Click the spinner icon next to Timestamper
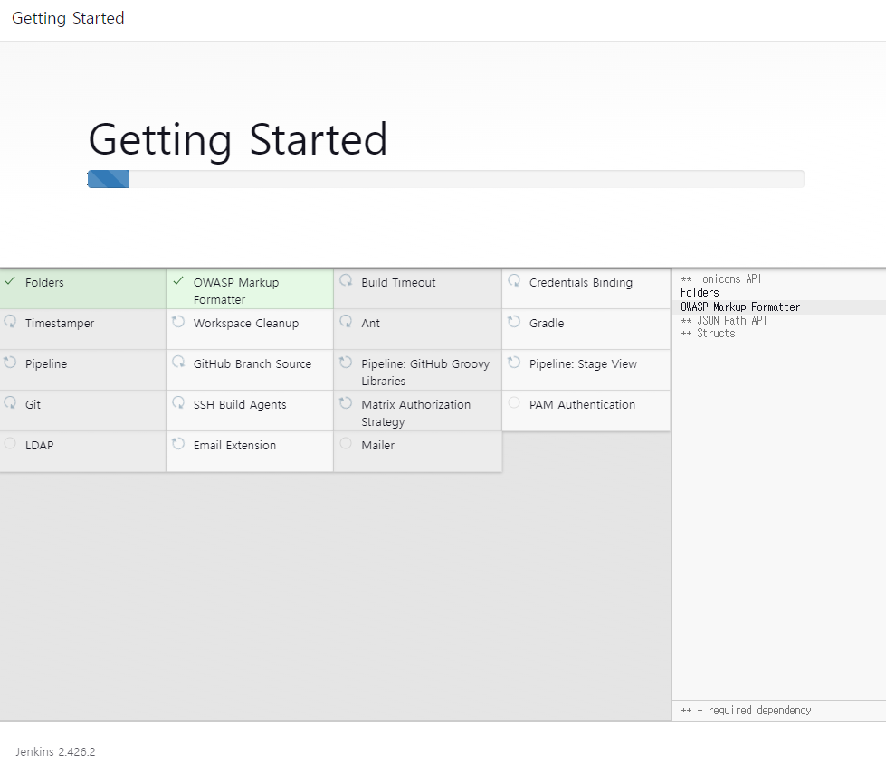 (10, 321)
